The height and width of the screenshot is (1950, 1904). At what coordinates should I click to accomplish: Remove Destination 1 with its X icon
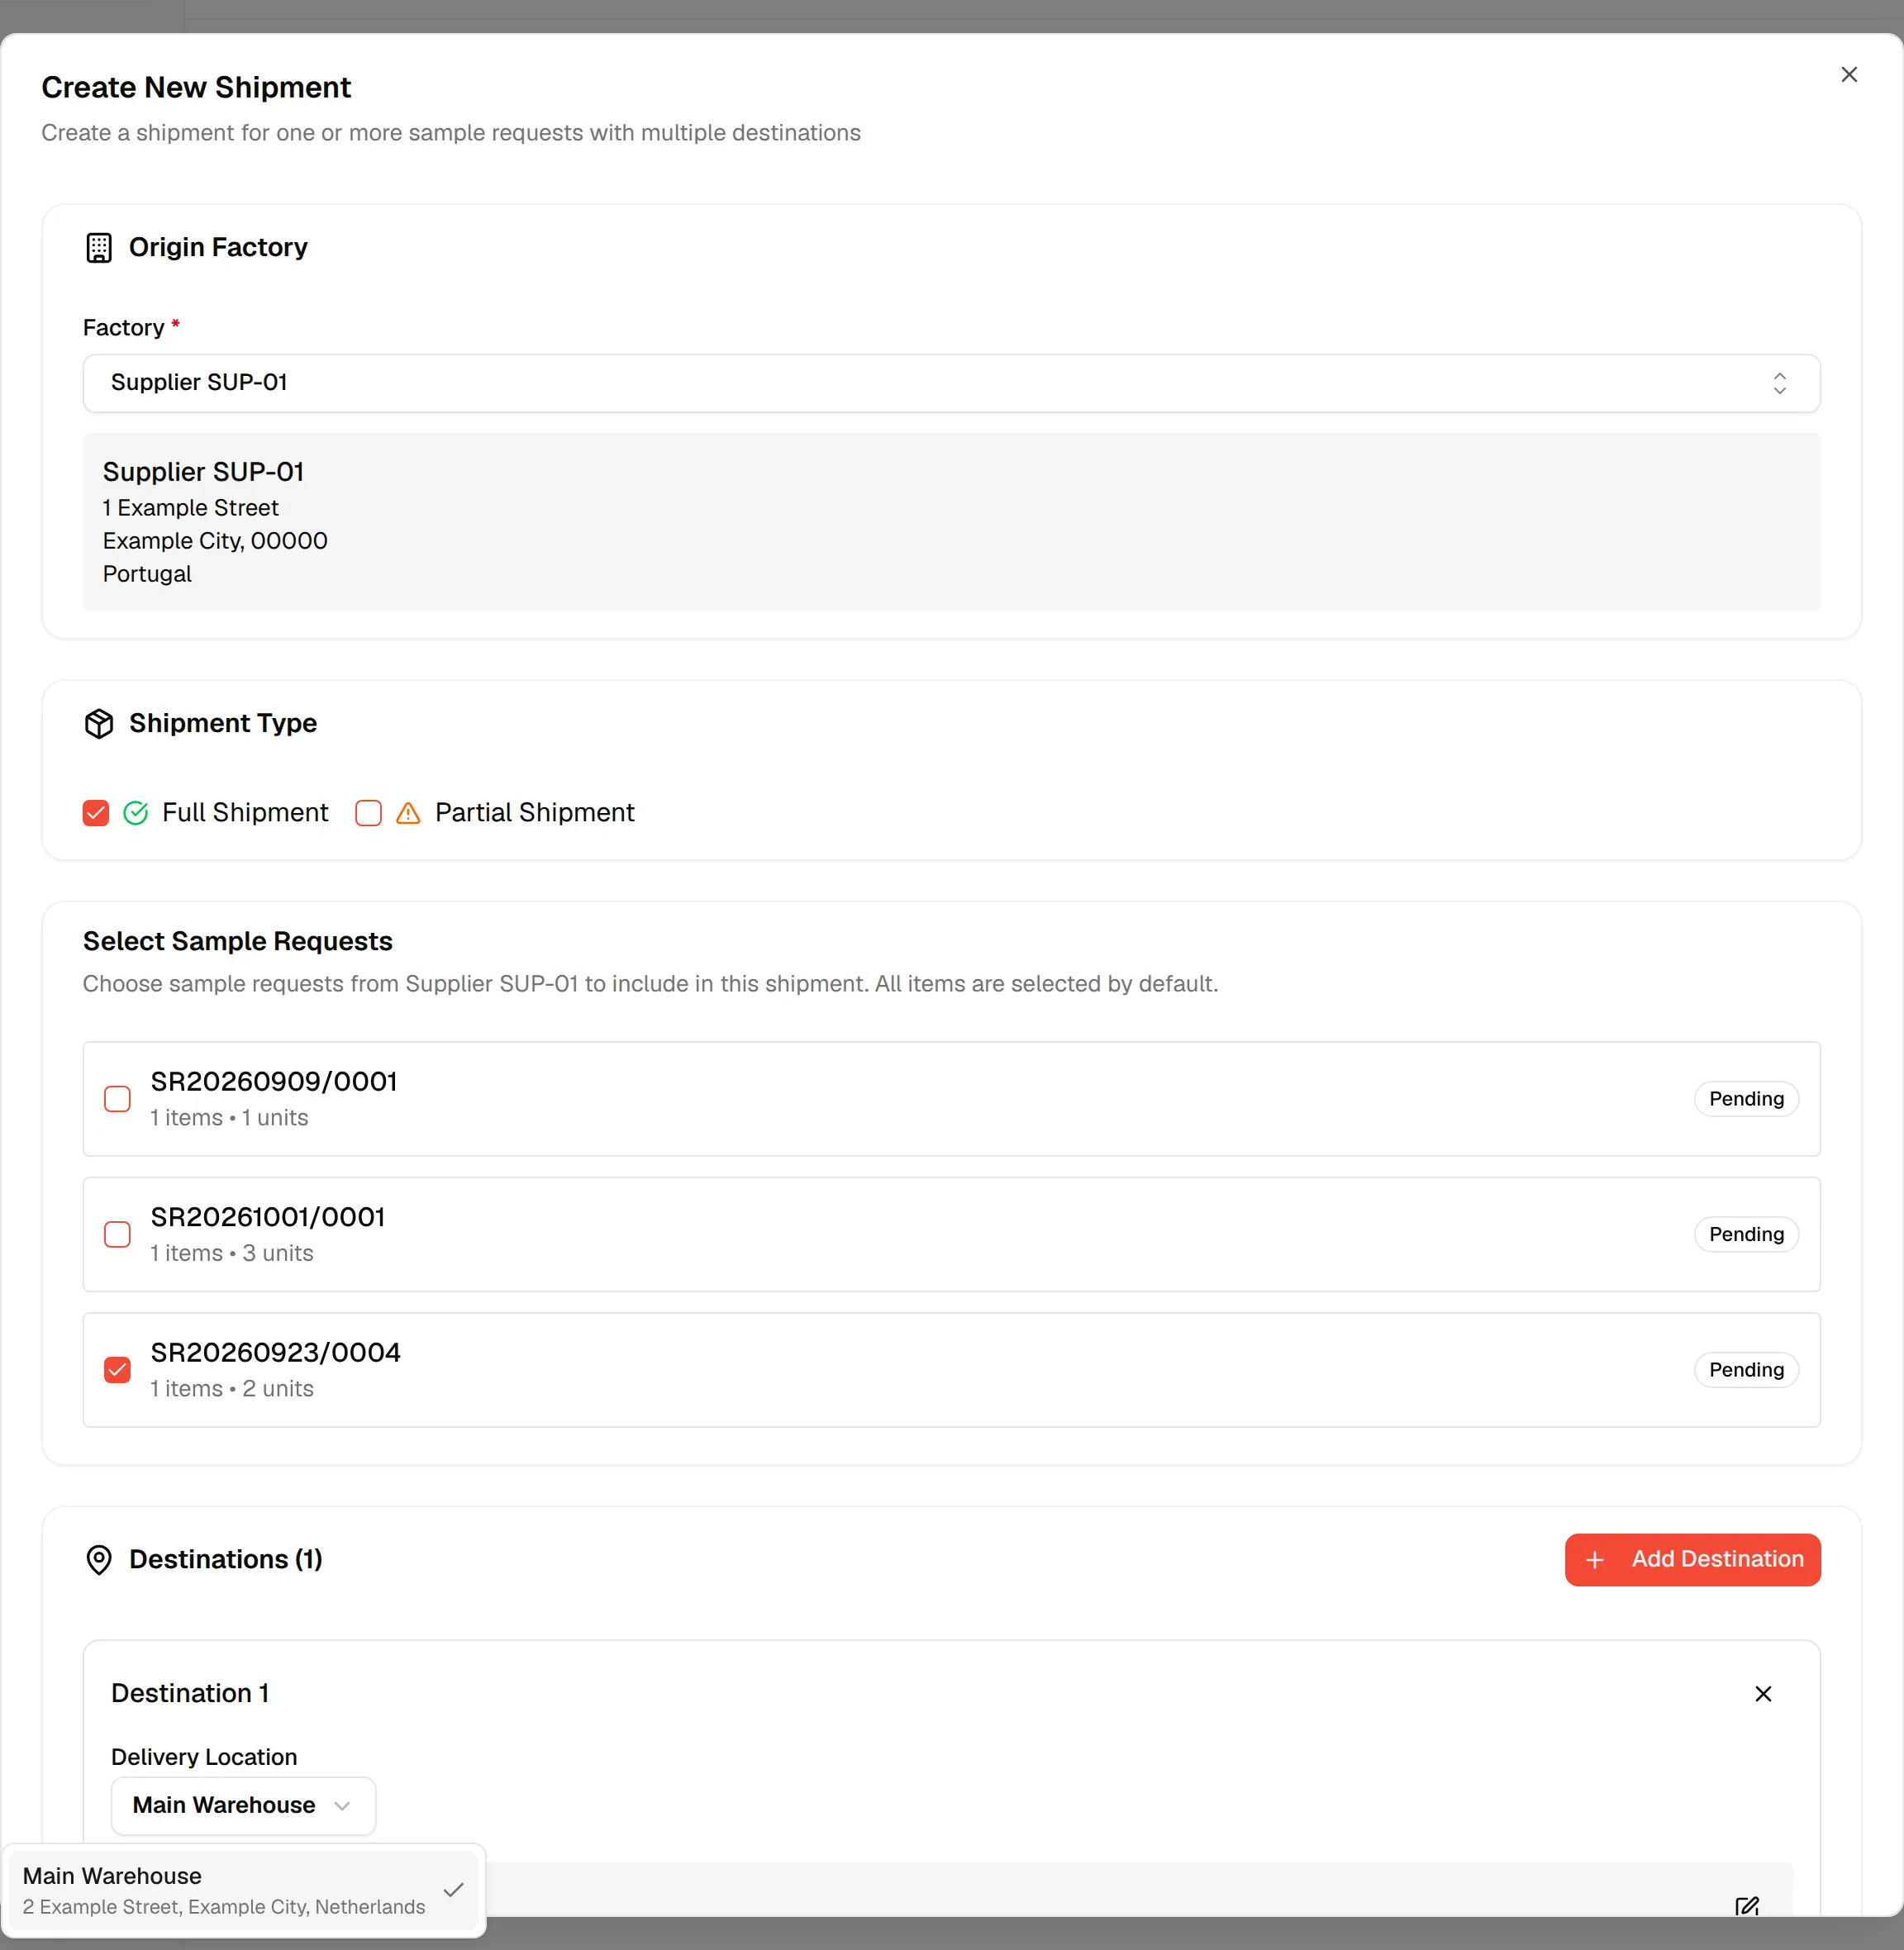pos(1763,1693)
